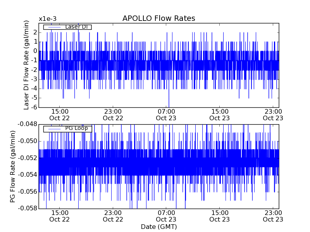This screenshot has height=232, width=310.
Task: Click 23:00 Oct 22 tick under upper plot
Action: (113, 114)
